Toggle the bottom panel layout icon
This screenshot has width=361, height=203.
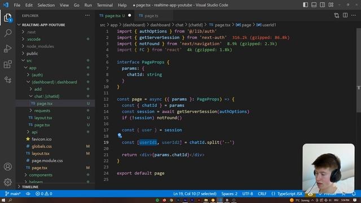(x=314, y=5)
